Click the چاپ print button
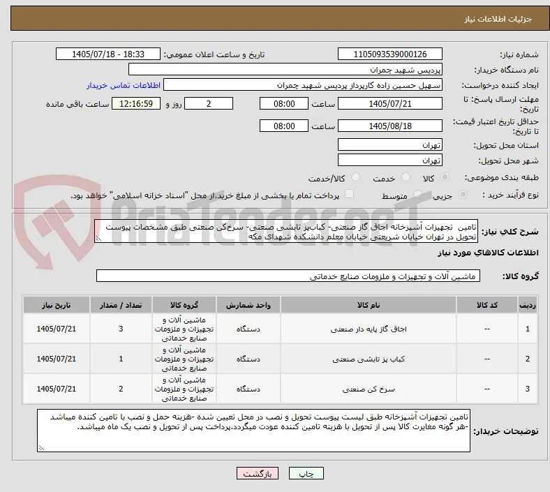 click(306, 474)
